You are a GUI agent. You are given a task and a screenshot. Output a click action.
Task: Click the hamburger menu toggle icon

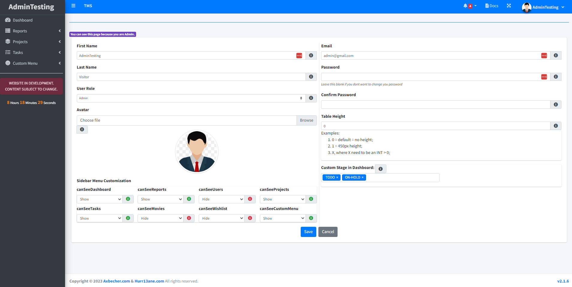pyautogui.click(x=73, y=6)
